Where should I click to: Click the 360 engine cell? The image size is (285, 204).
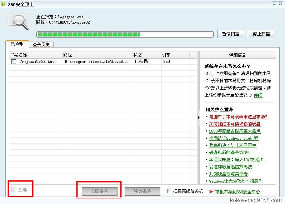166,61
